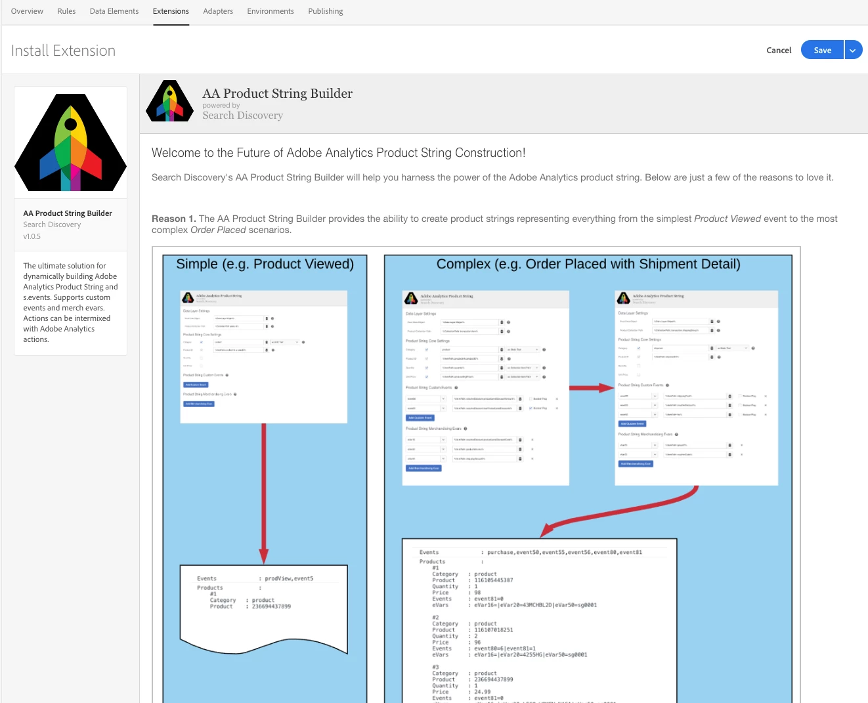Image resolution: width=868 pixels, height=703 pixels.
Task: Click the 'The ultimate solution for' description text
Action: point(64,266)
